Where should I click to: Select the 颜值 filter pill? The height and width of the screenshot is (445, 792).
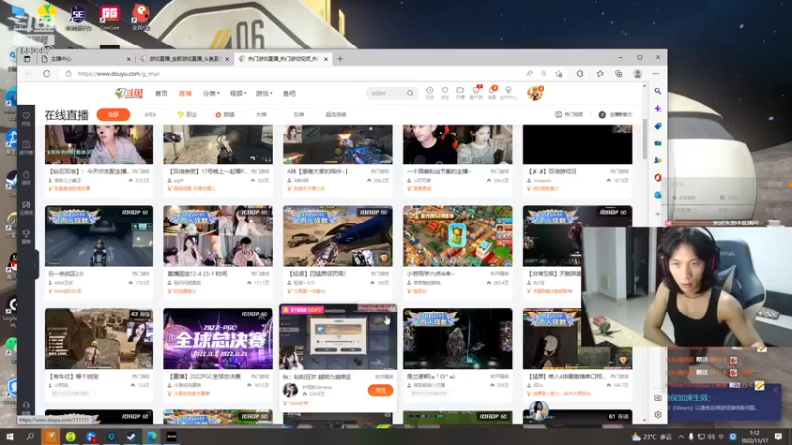pos(225,114)
